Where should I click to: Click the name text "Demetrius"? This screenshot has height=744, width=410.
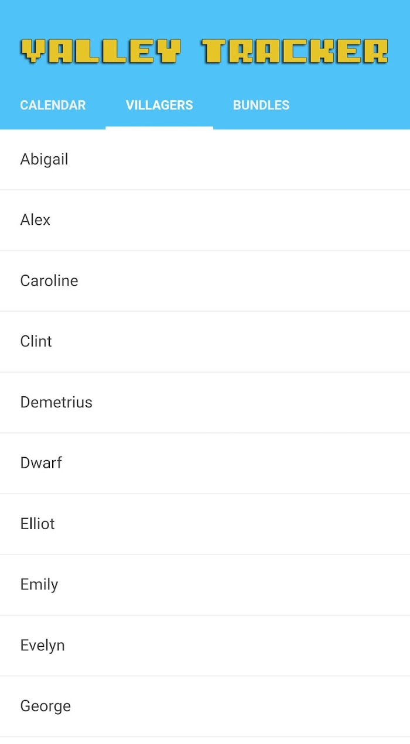(56, 402)
